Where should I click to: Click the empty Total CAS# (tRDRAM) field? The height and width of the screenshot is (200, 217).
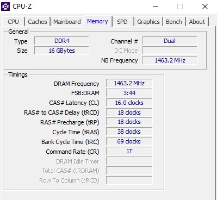pyautogui.click(x=129, y=171)
